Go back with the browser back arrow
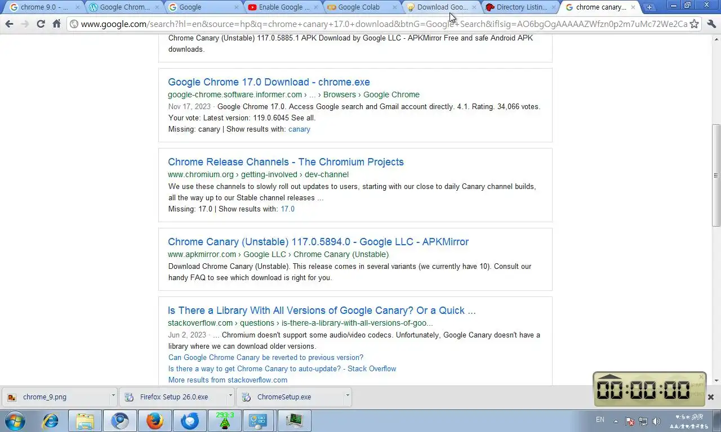 click(x=9, y=24)
